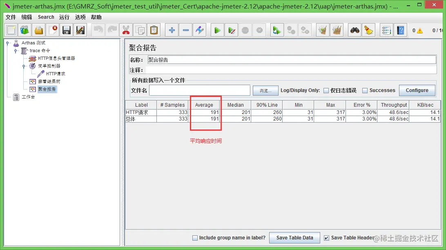Open the Function helper list icon
Screen dimensions: 446x250
(386, 30)
